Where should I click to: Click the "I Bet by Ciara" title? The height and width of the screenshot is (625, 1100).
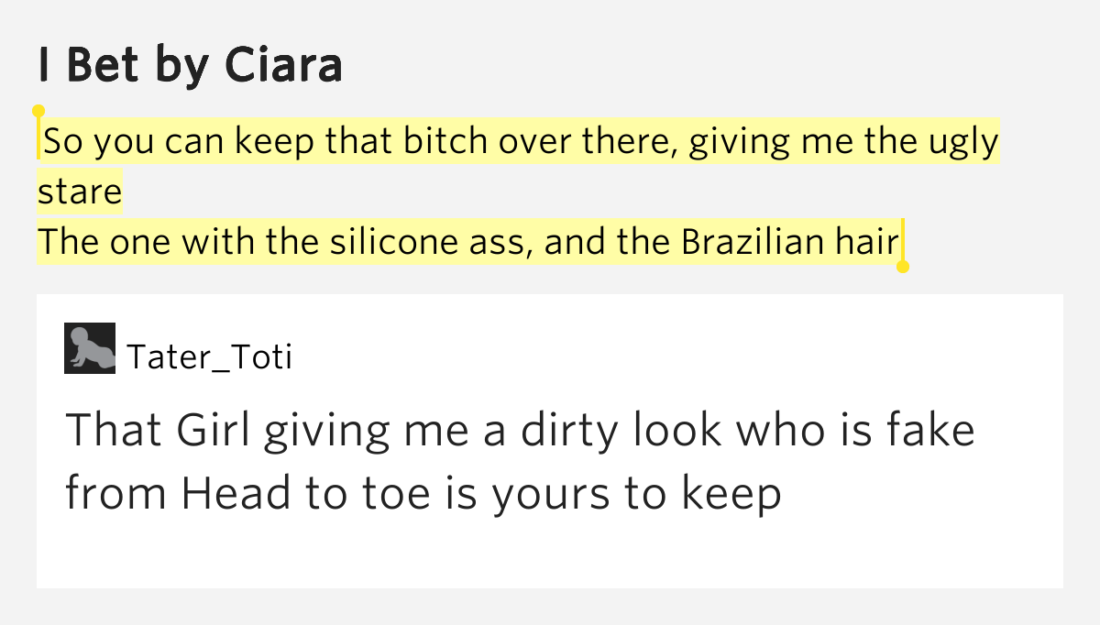tap(190, 65)
